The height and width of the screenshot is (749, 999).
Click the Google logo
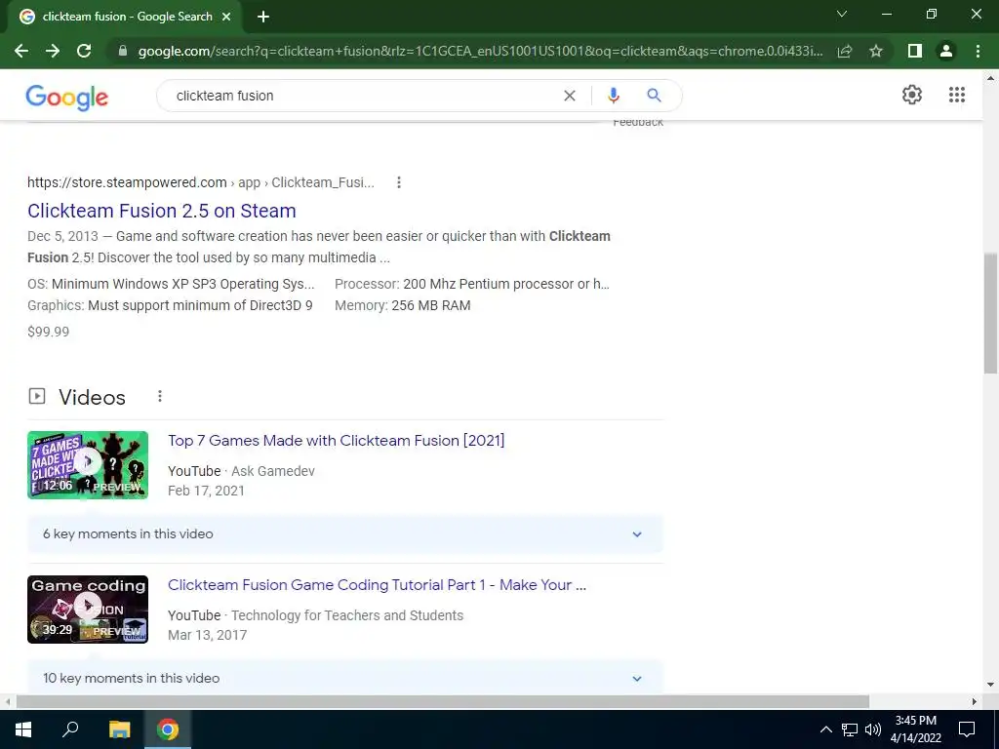click(x=67, y=97)
